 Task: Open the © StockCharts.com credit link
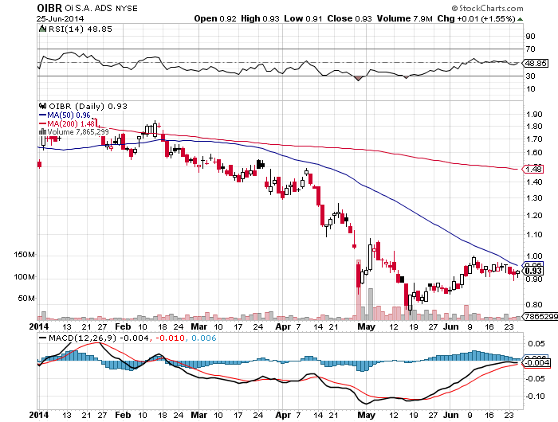click(487, 8)
